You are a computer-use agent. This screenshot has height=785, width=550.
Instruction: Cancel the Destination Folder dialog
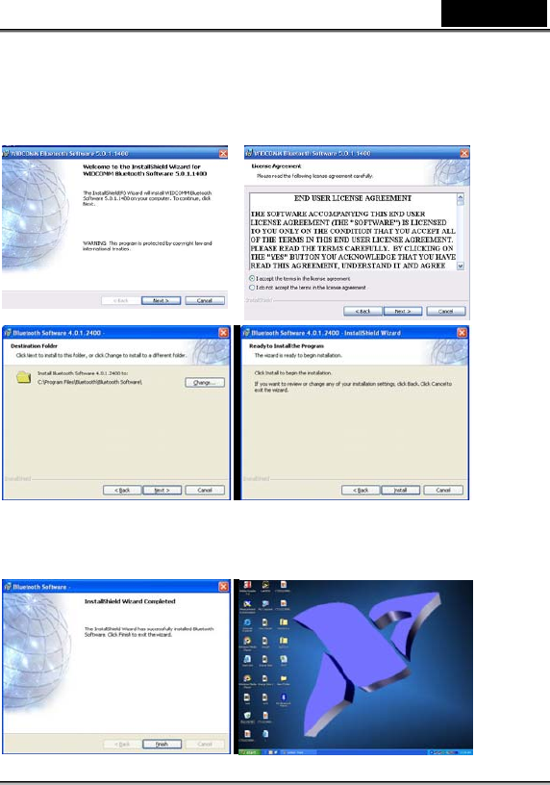point(205,490)
